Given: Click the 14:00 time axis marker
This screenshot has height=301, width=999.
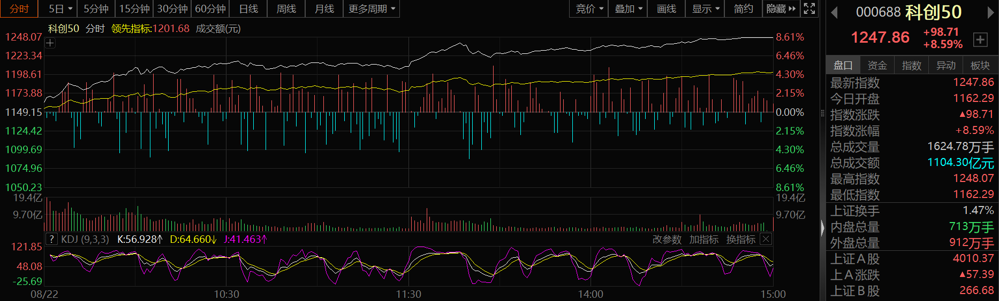Looking at the screenshot, I should point(591,294).
